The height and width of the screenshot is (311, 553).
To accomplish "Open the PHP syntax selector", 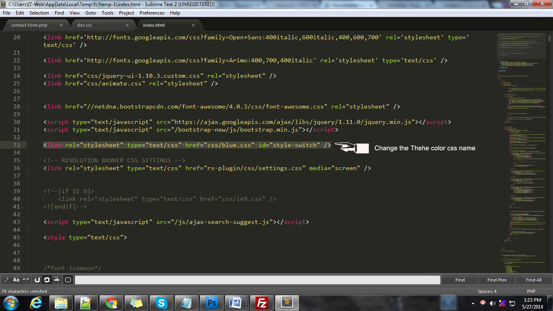I will (x=531, y=291).
